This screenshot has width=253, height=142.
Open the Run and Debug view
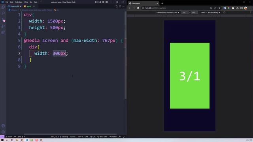[x=3, y=26]
